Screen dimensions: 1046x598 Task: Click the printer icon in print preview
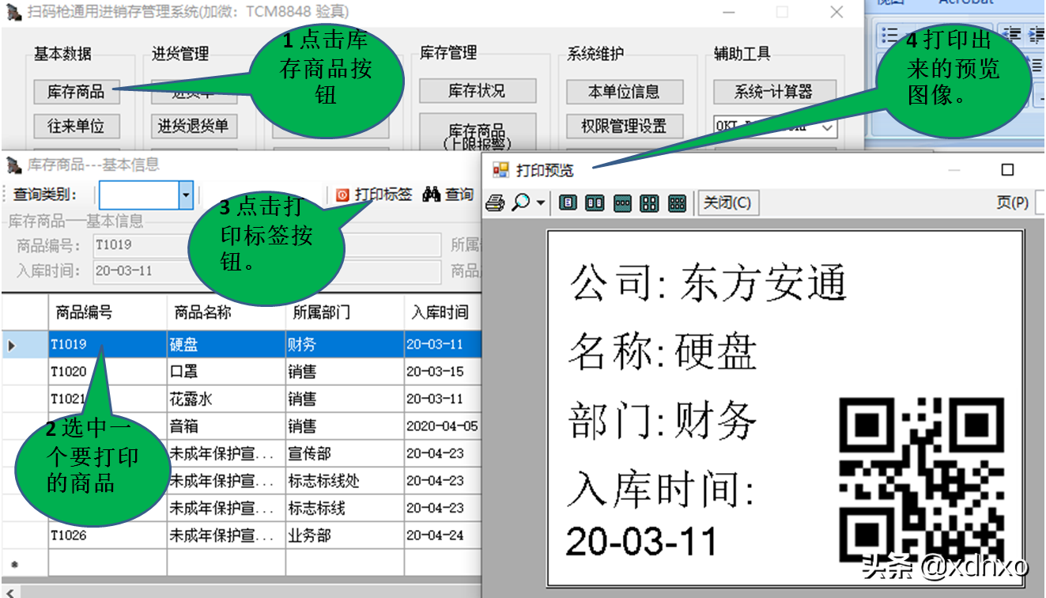(495, 203)
